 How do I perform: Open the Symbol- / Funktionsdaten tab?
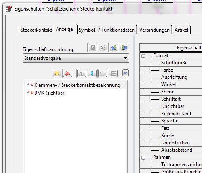[x=107, y=30]
